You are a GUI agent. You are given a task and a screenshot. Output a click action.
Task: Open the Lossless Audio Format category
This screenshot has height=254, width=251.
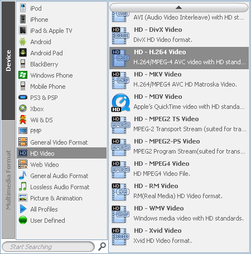(x=61, y=186)
